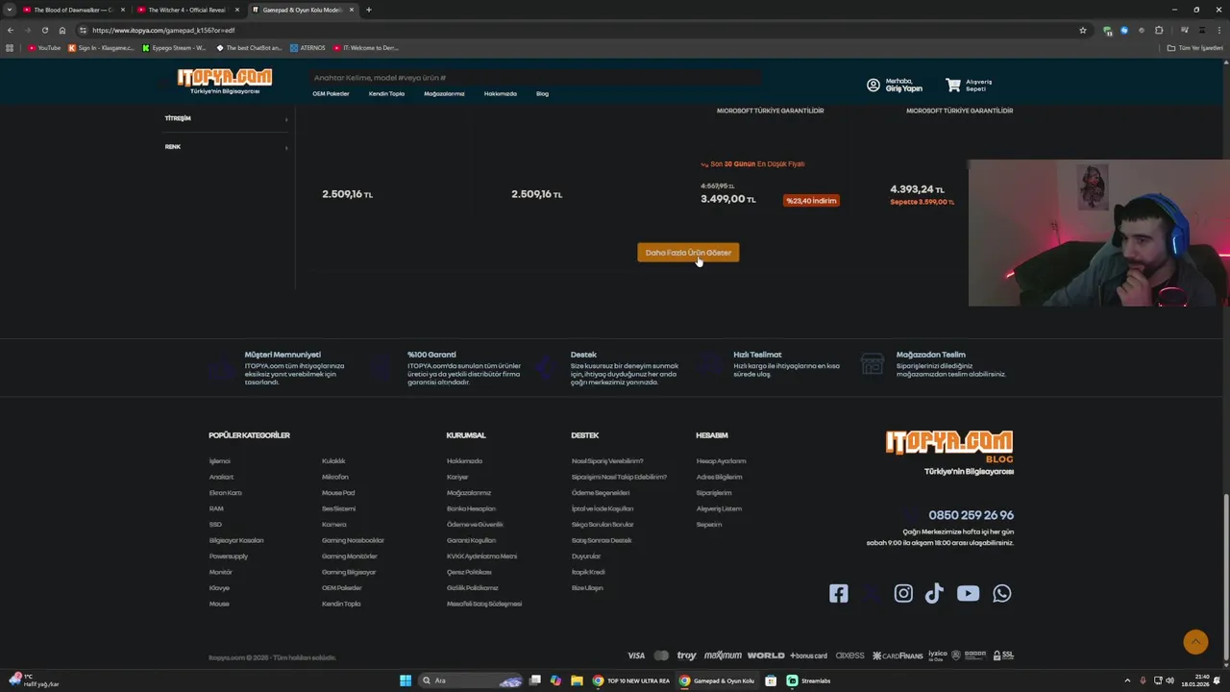Open the Chrome menu three dots

[1218, 30]
